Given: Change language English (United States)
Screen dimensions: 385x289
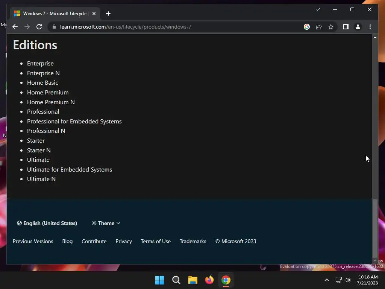Looking at the screenshot, I should (x=47, y=223).
